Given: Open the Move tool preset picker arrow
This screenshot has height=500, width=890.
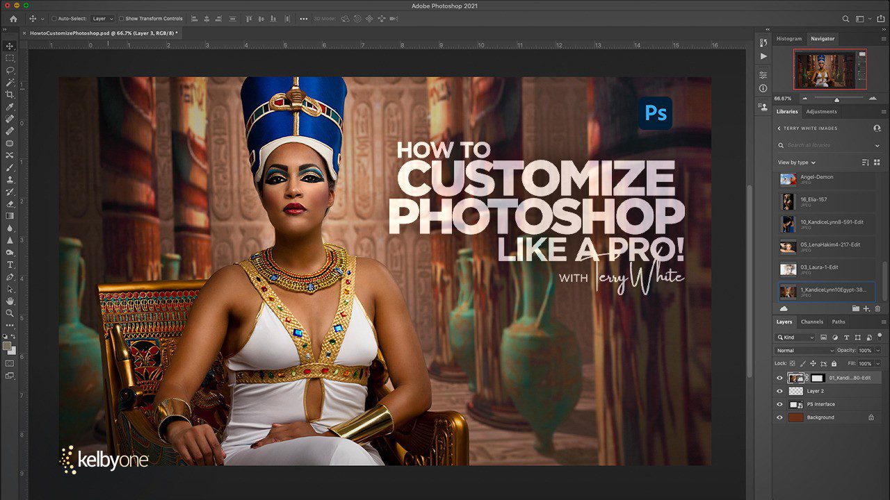Looking at the screenshot, I should (x=42, y=19).
